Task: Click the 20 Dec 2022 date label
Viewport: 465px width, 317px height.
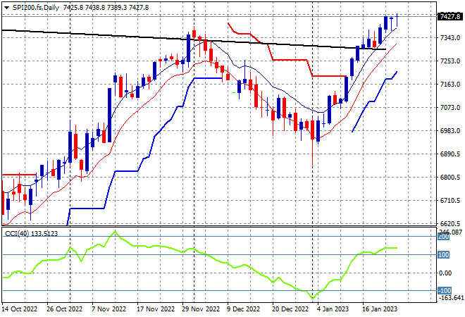Action: click(290, 309)
